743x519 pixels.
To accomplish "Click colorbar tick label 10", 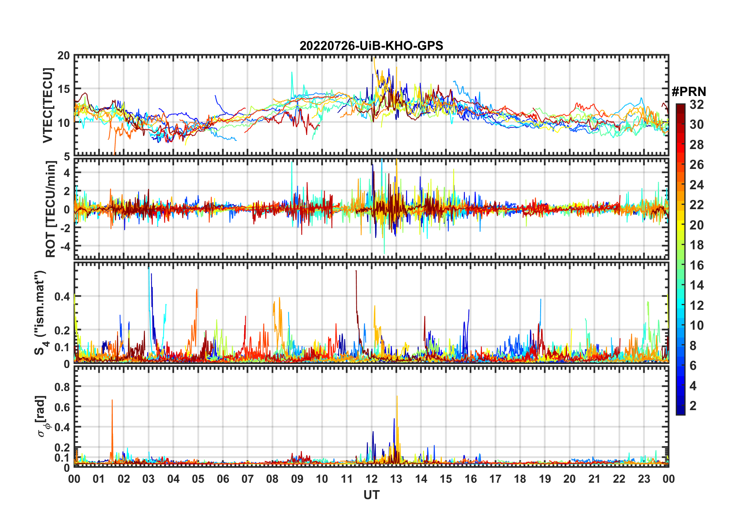I will (697, 325).
